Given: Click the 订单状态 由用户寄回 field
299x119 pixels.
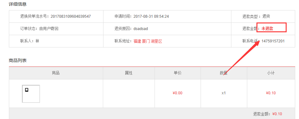Looking at the screenshot, I should coord(39,29).
